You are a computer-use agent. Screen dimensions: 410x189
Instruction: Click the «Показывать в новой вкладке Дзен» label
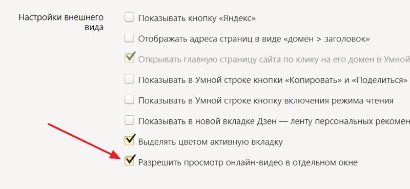pyautogui.click(x=274, y=121)
